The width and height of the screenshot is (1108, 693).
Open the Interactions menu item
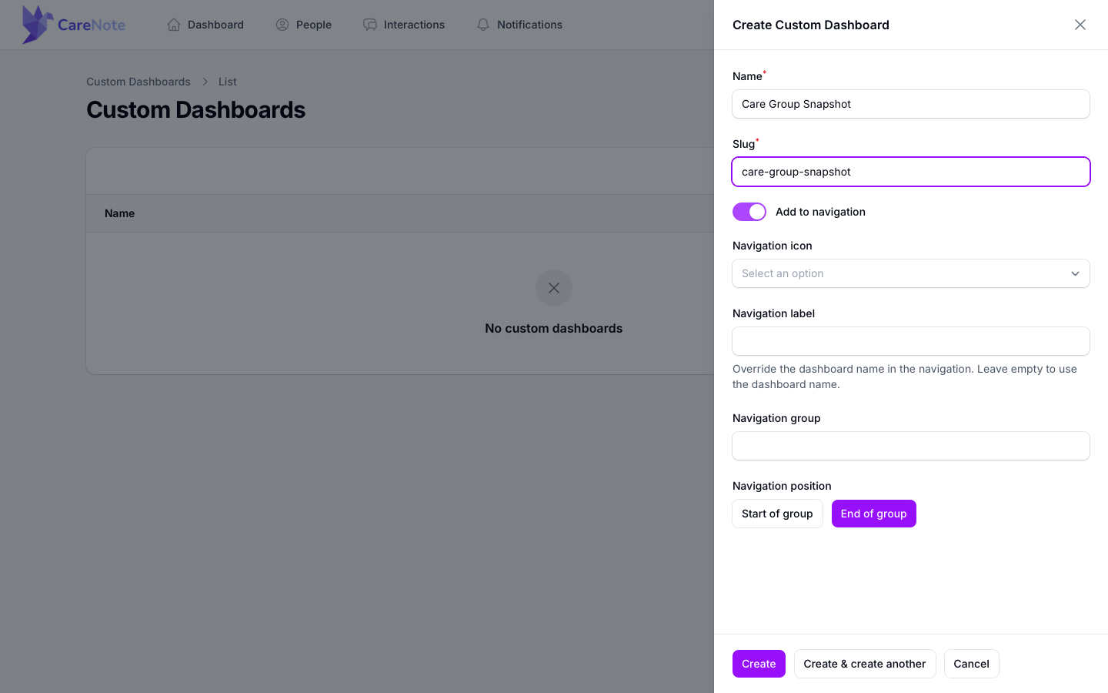pyautogui.click(x=404, y=25)
